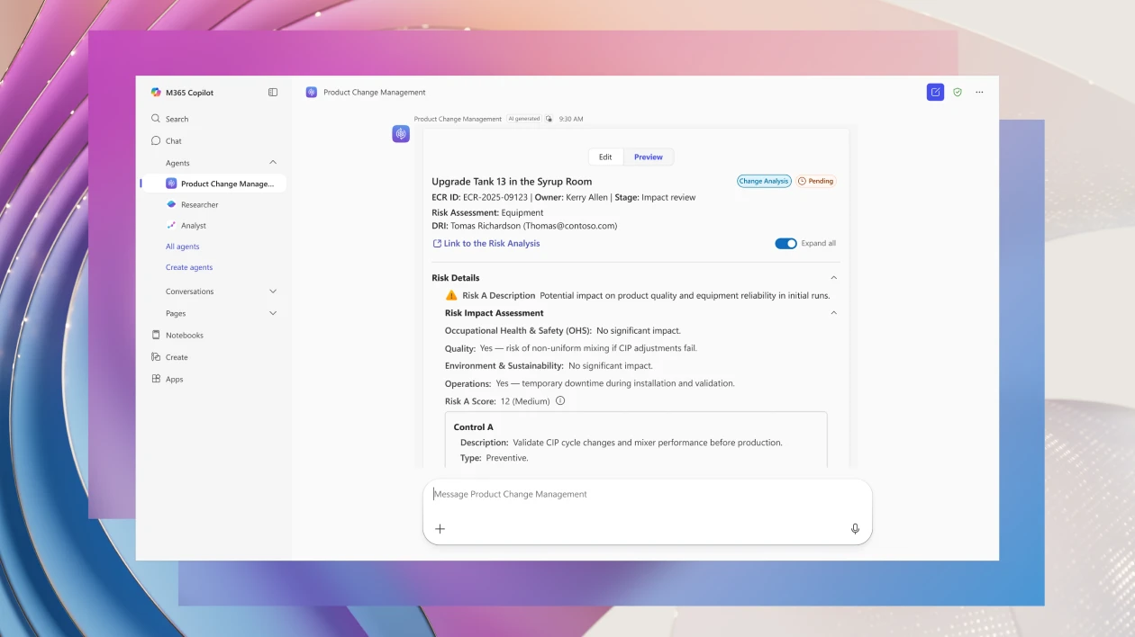Click the green verified shield icon
Screen dimensions: 1135x637
coord(957,91)
